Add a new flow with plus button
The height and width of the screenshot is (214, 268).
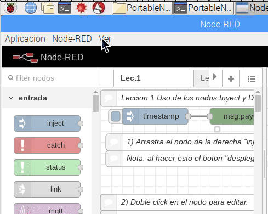pos(231,78)
